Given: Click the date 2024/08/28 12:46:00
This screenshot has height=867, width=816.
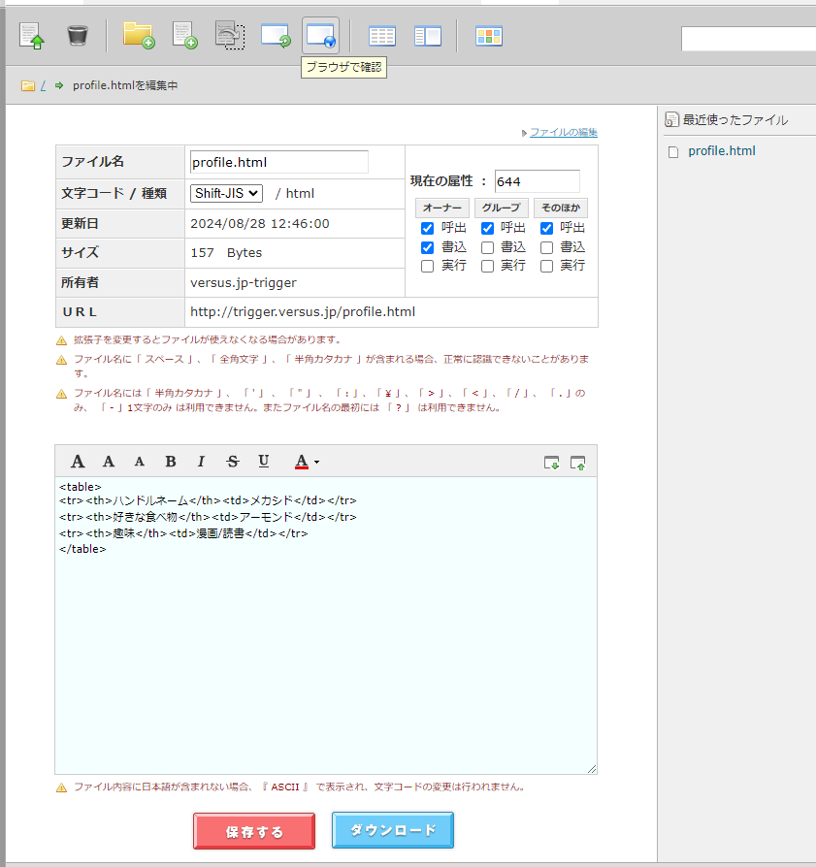Looking at the screenshot, I should tap(260, 223).
